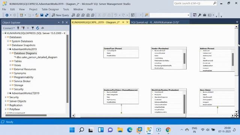Open the File menu
Viewport: 240px width, 135px height.
[4, 9]
